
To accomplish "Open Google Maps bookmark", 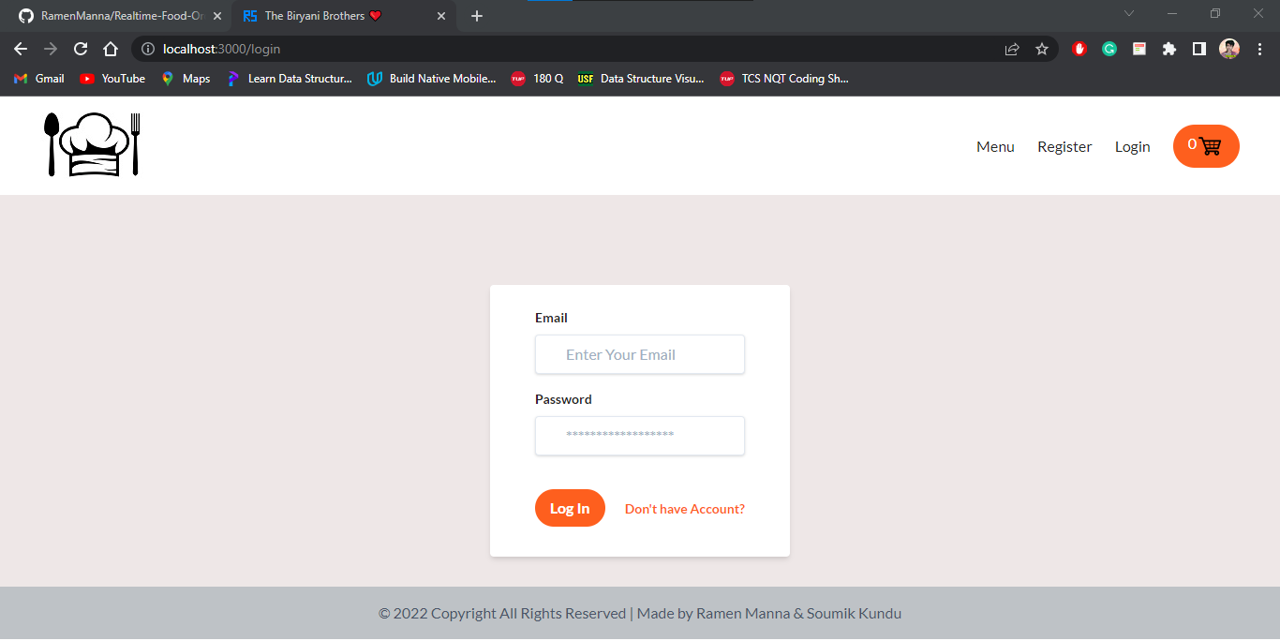I will [185, 79].
